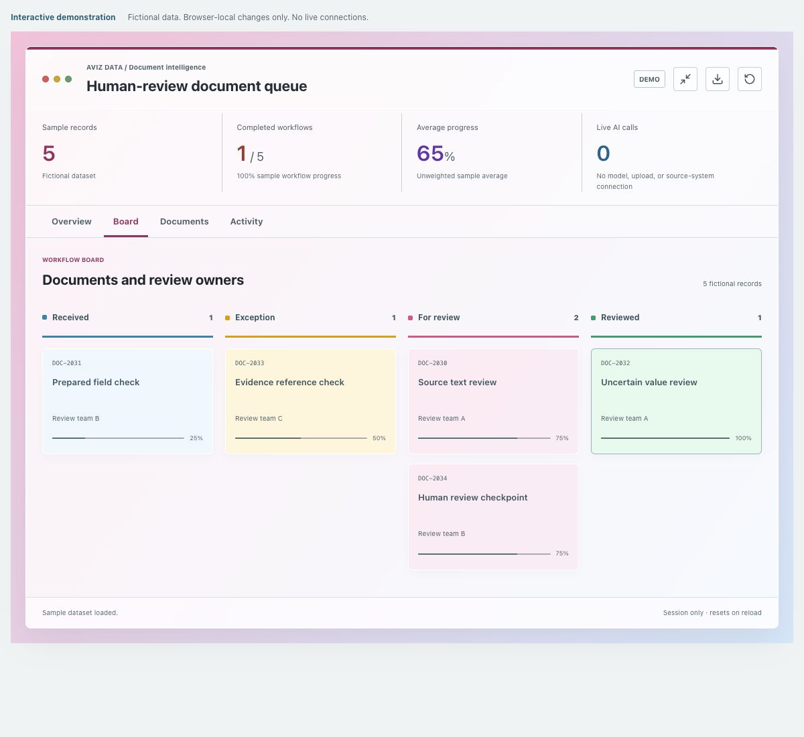Click the Completed workflows 1 / 5 value
The width and height of the screenshot is (804, 737).
[251, 154]
